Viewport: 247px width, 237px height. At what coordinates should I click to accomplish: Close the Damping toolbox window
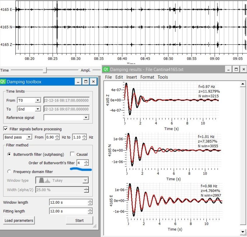(93, 82)
